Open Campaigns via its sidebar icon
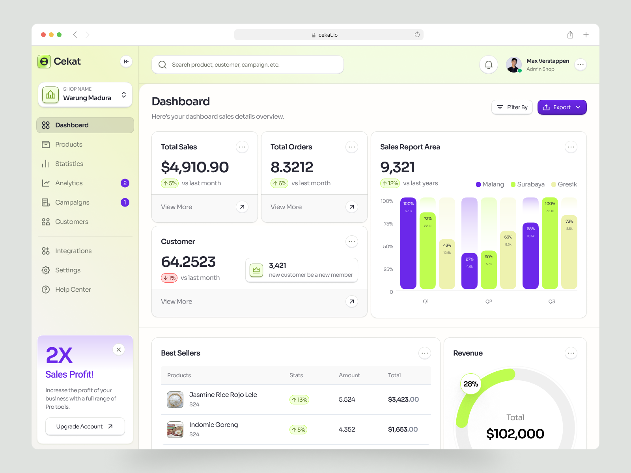631x473 pixels. pos(45,202)
